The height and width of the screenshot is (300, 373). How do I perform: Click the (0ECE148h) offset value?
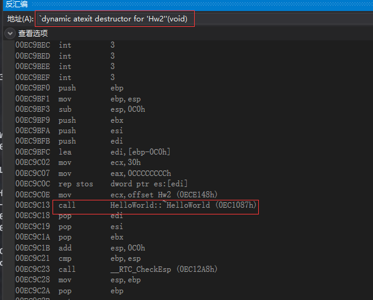tap(197, 195)
